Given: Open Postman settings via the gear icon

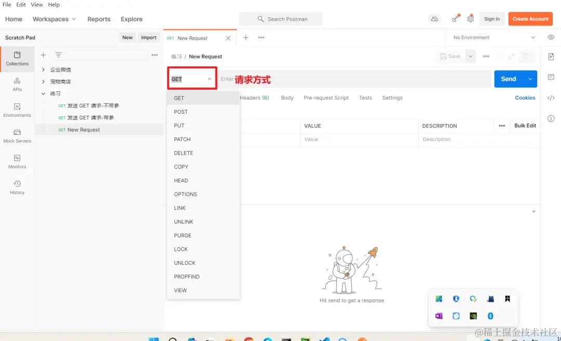Looking at the screenshot, I should coord(471,19).
